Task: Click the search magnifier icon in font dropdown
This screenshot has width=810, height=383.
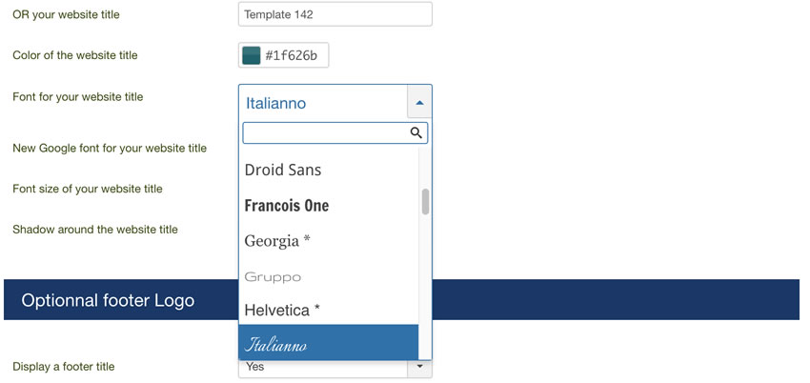Action: (x=416, y=133)
